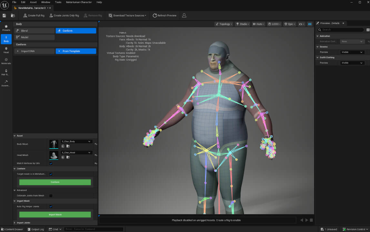The height and width of the screenshot is (232, 370).
Task: Reset Match Vertices by UVs arrow
Action: (x=96, y=163)
